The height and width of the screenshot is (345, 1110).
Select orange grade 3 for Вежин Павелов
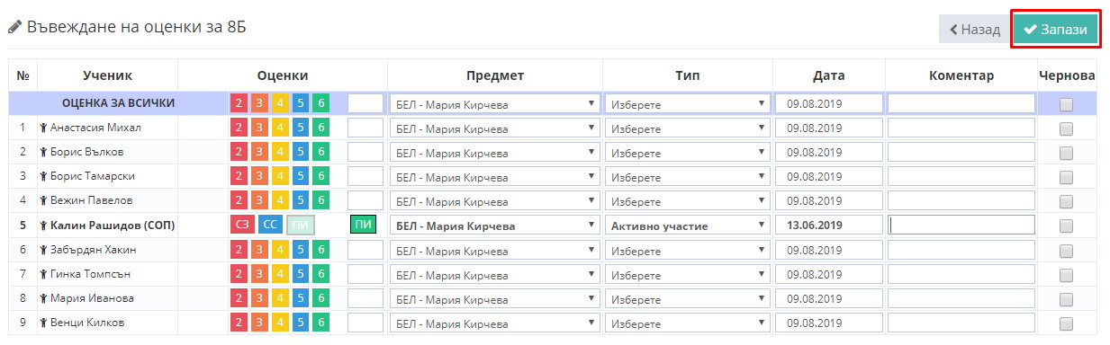tap(259, 200)
